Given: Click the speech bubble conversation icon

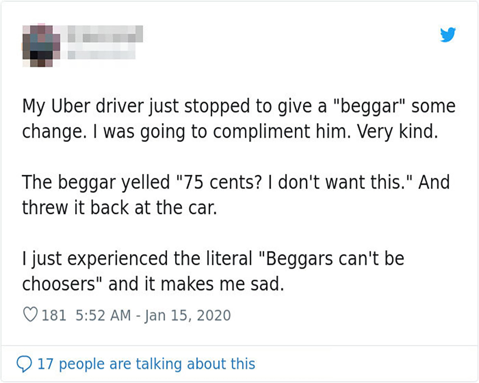Looking at the screenshot, I should point(24,364).
